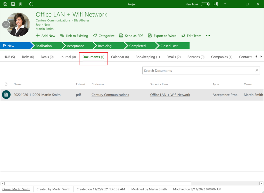The image size is (264, 193).
Task: Click Edit Team button
Action: click(x=191, y=36)
